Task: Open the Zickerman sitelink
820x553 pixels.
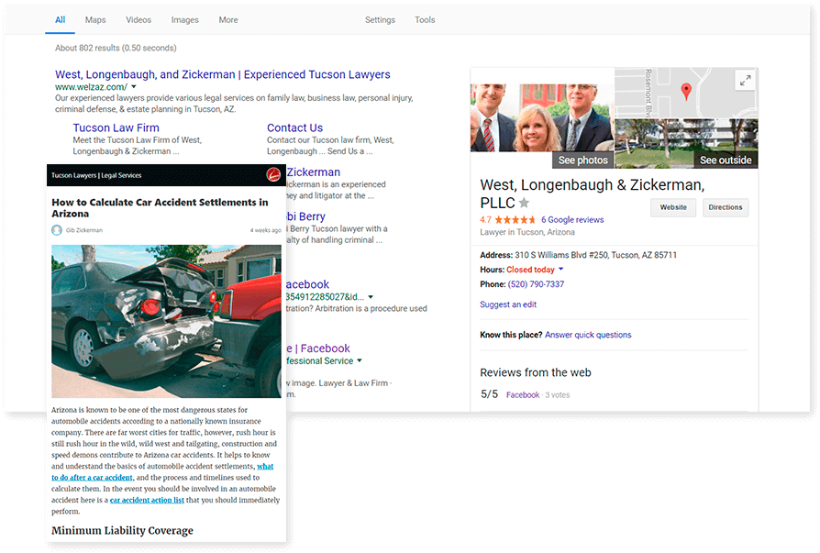Action: click(x=314, y=172)
